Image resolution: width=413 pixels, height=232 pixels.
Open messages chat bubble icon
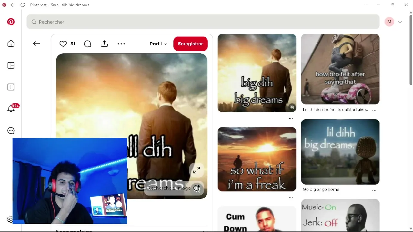point(11,130)
